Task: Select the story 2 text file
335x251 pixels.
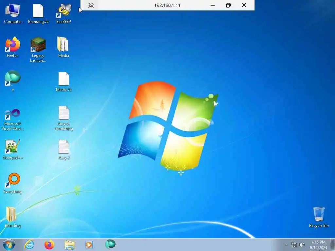Action: pyautogui.click(x=64, y=150)
